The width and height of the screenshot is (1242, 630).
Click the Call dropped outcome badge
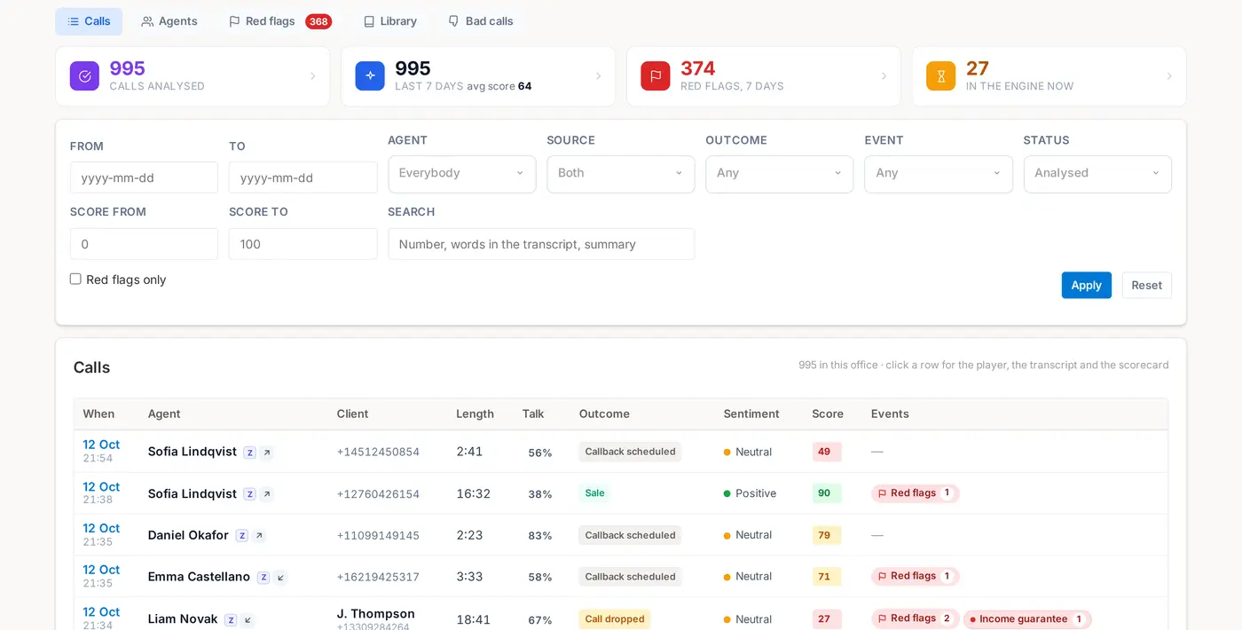point(615,619)
